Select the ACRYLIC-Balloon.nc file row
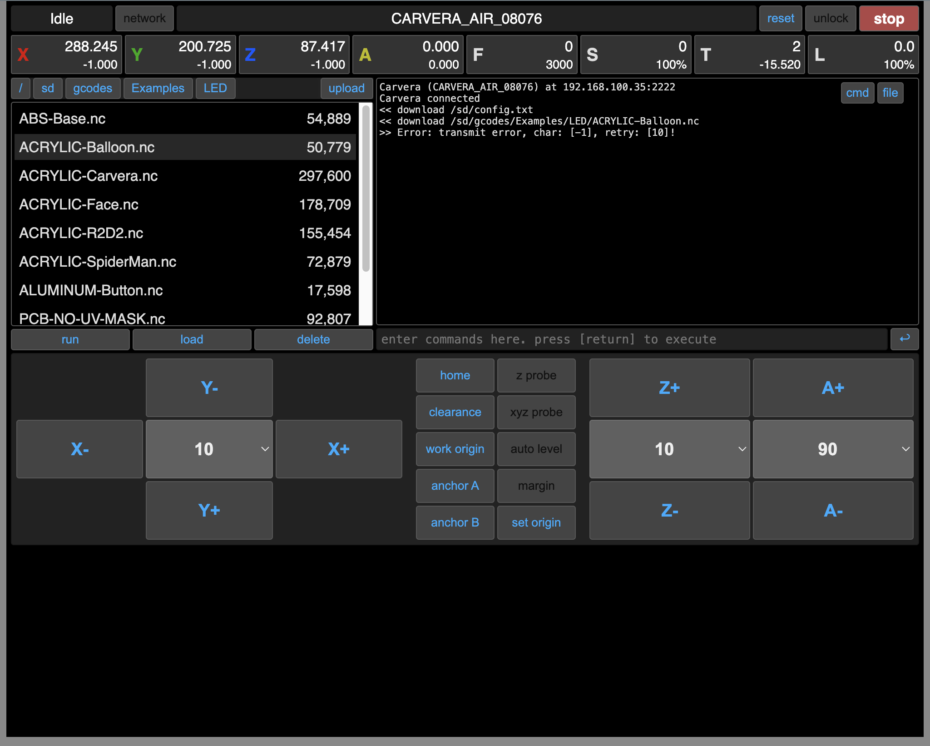This screenshot has height=746, width=930. click(185, 147)
